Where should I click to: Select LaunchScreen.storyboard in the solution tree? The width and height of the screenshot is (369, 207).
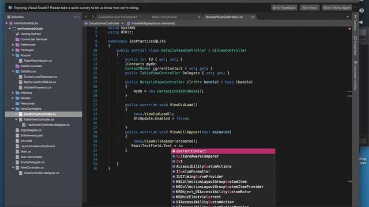pos(37,146)
